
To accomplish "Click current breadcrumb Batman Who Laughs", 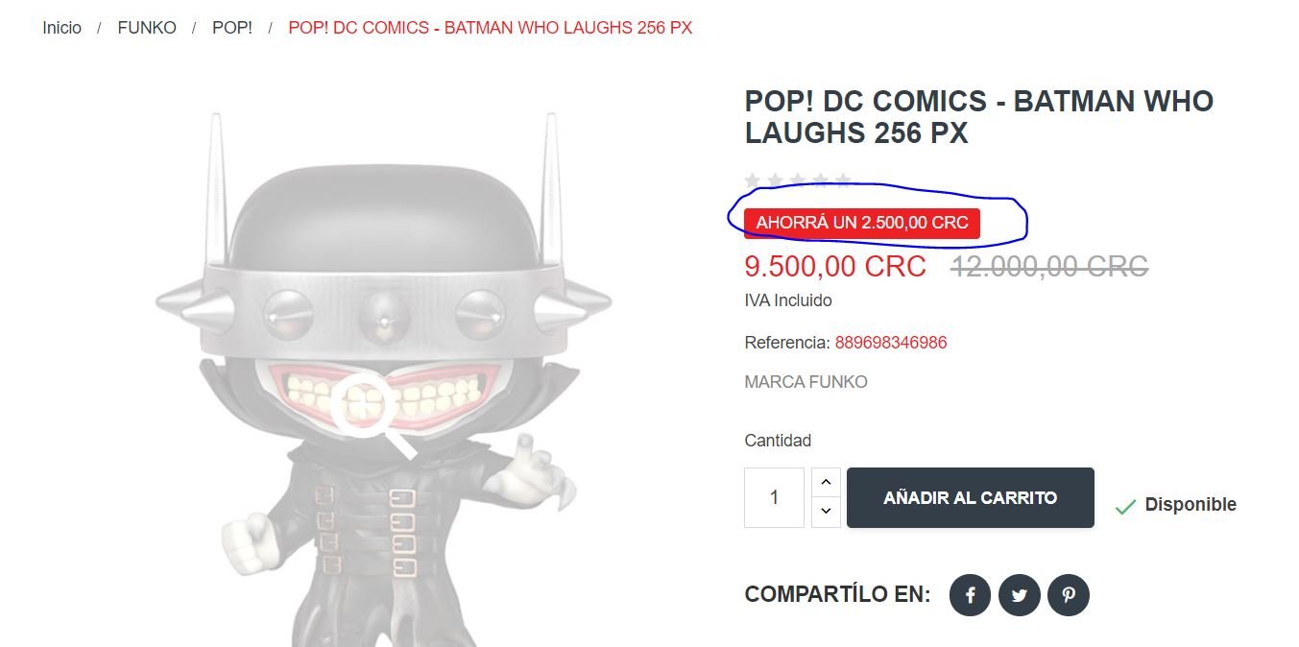I will (x=491, y=28).
